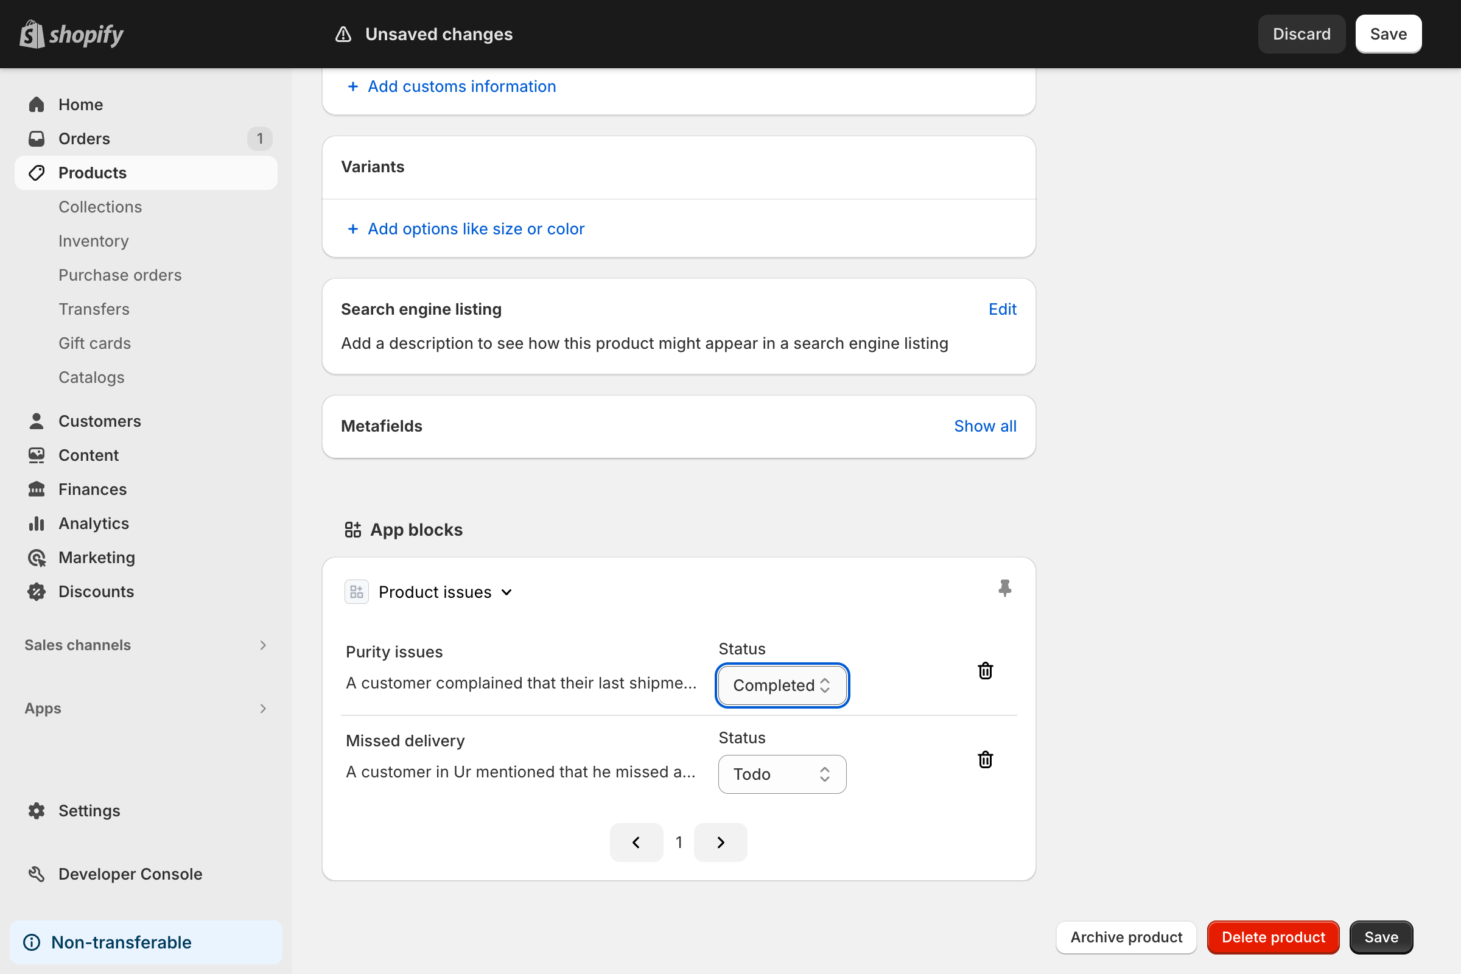
Task: Open Collections under Products
Action: (100, 207)
